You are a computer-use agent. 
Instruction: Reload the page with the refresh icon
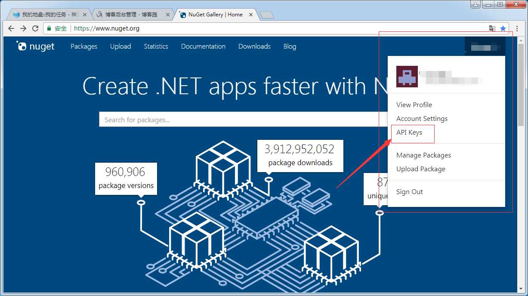pos(35,28)
